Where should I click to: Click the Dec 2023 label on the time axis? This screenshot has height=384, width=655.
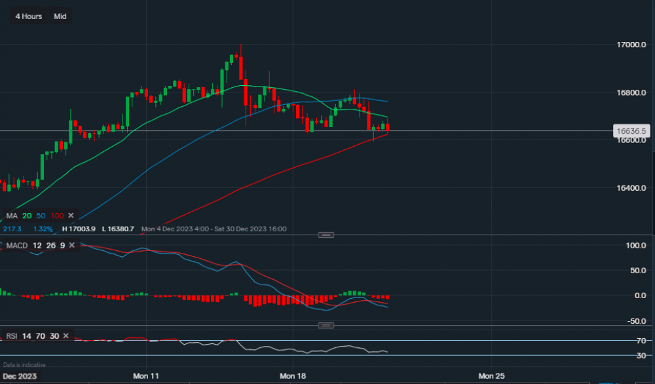pos(20,375)
